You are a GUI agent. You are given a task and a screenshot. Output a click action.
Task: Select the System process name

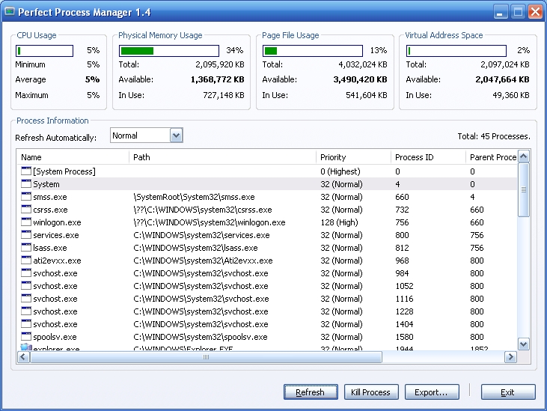pyautogui.click(x=46, y=184)
